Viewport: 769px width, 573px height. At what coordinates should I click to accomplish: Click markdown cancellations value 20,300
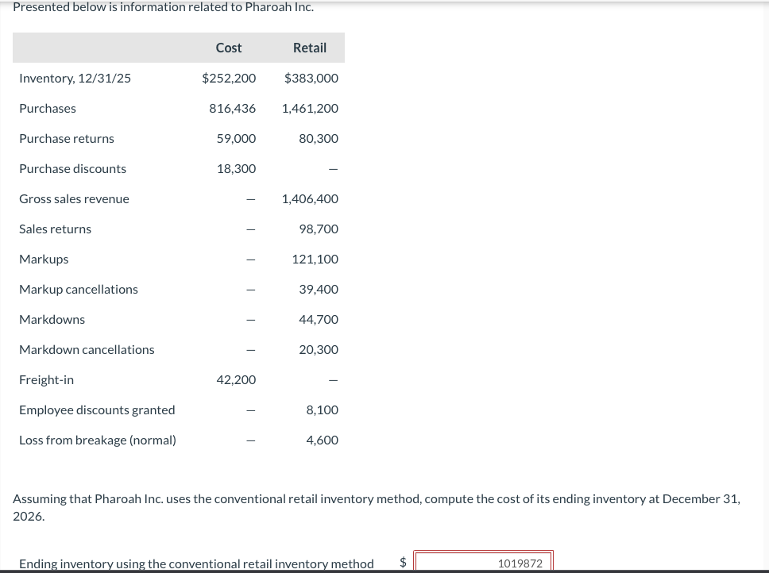click(x=319, y=350)
